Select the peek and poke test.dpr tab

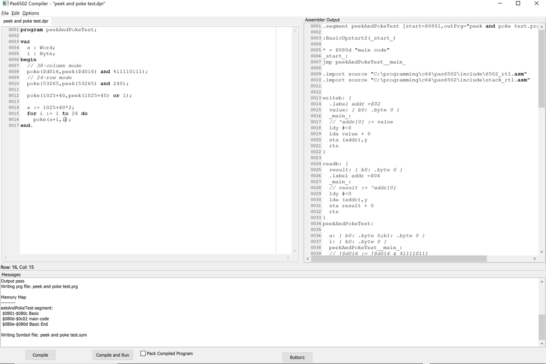pyautogui.click(x=26, y=21)
